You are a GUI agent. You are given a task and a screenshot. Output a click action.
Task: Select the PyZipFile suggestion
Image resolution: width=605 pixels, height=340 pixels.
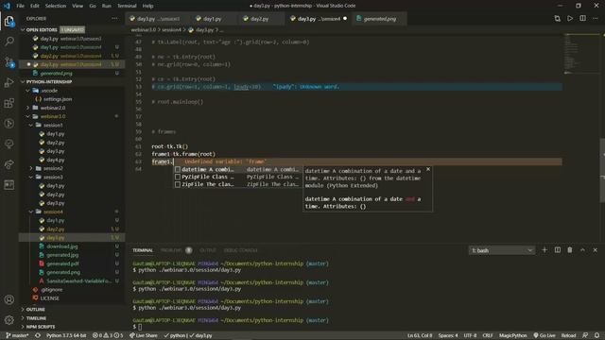237,177
